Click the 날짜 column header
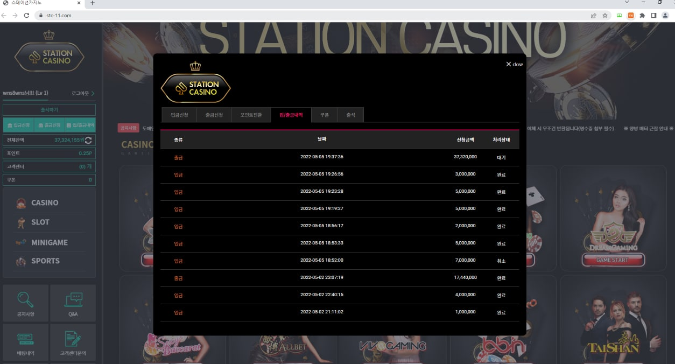The width and height of the screenshot is (675, 364). 321,139
